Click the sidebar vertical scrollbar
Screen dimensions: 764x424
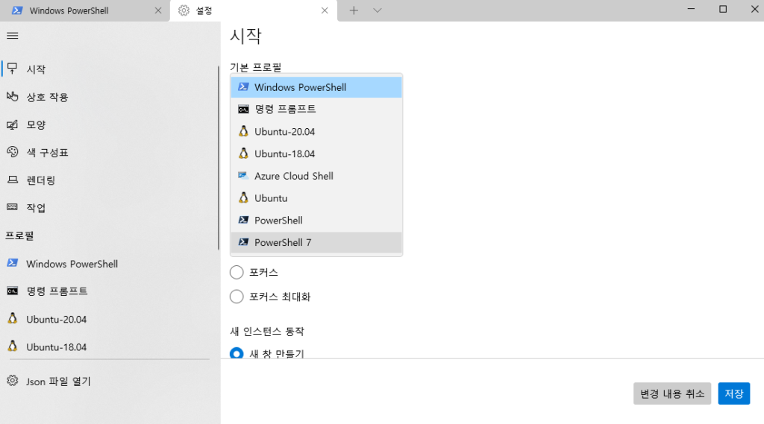(219, 158)
